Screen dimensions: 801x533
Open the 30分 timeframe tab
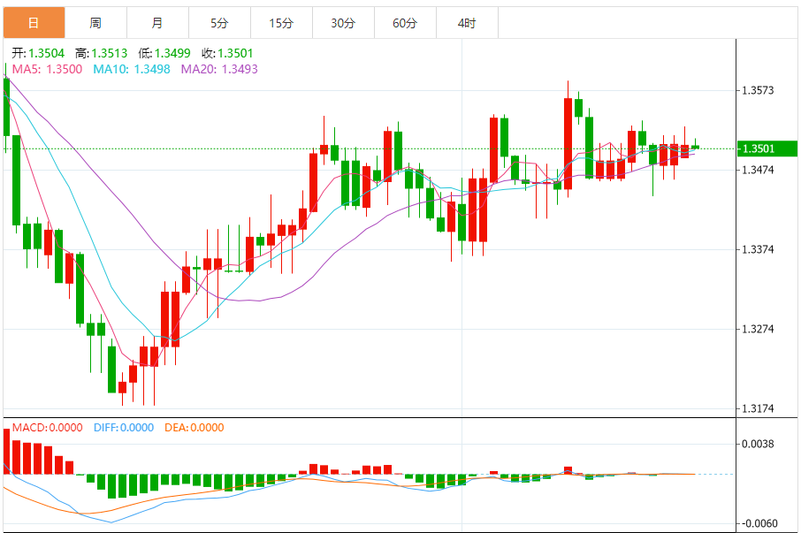pos(343,23)
